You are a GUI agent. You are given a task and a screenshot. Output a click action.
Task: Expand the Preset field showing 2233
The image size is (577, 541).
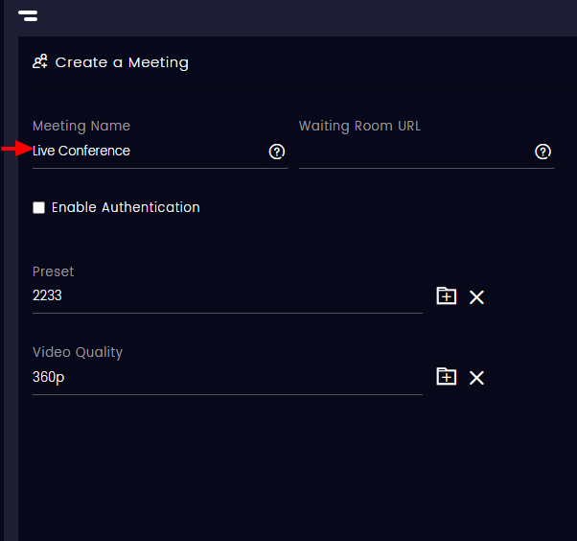pos(227,295)
